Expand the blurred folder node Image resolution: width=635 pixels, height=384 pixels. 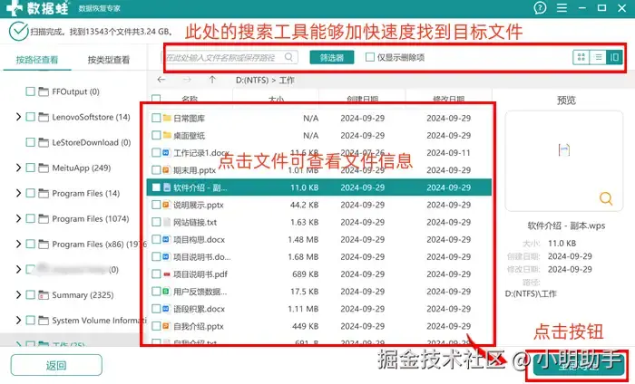(18, 270)
